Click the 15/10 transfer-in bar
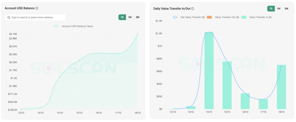This screenshot has width=296, height=122. point(227,85)
